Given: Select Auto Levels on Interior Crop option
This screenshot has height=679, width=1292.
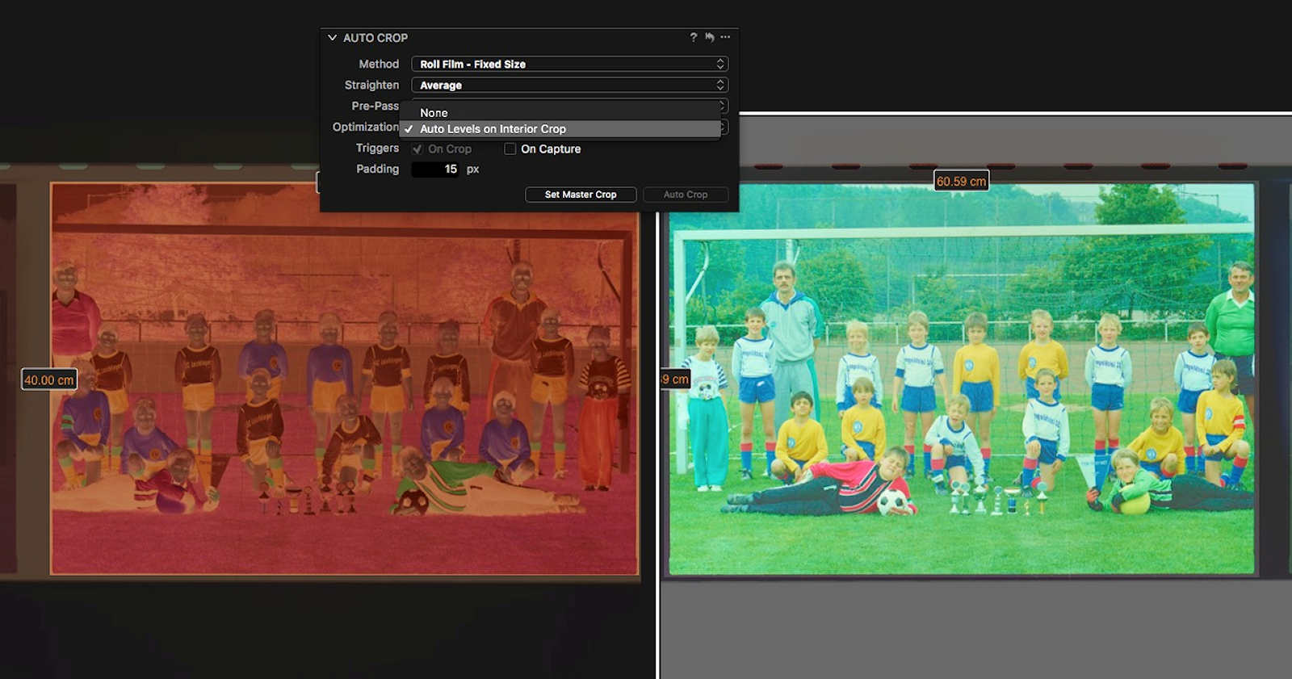Looking at the screenshot, I should pos(493,129).
